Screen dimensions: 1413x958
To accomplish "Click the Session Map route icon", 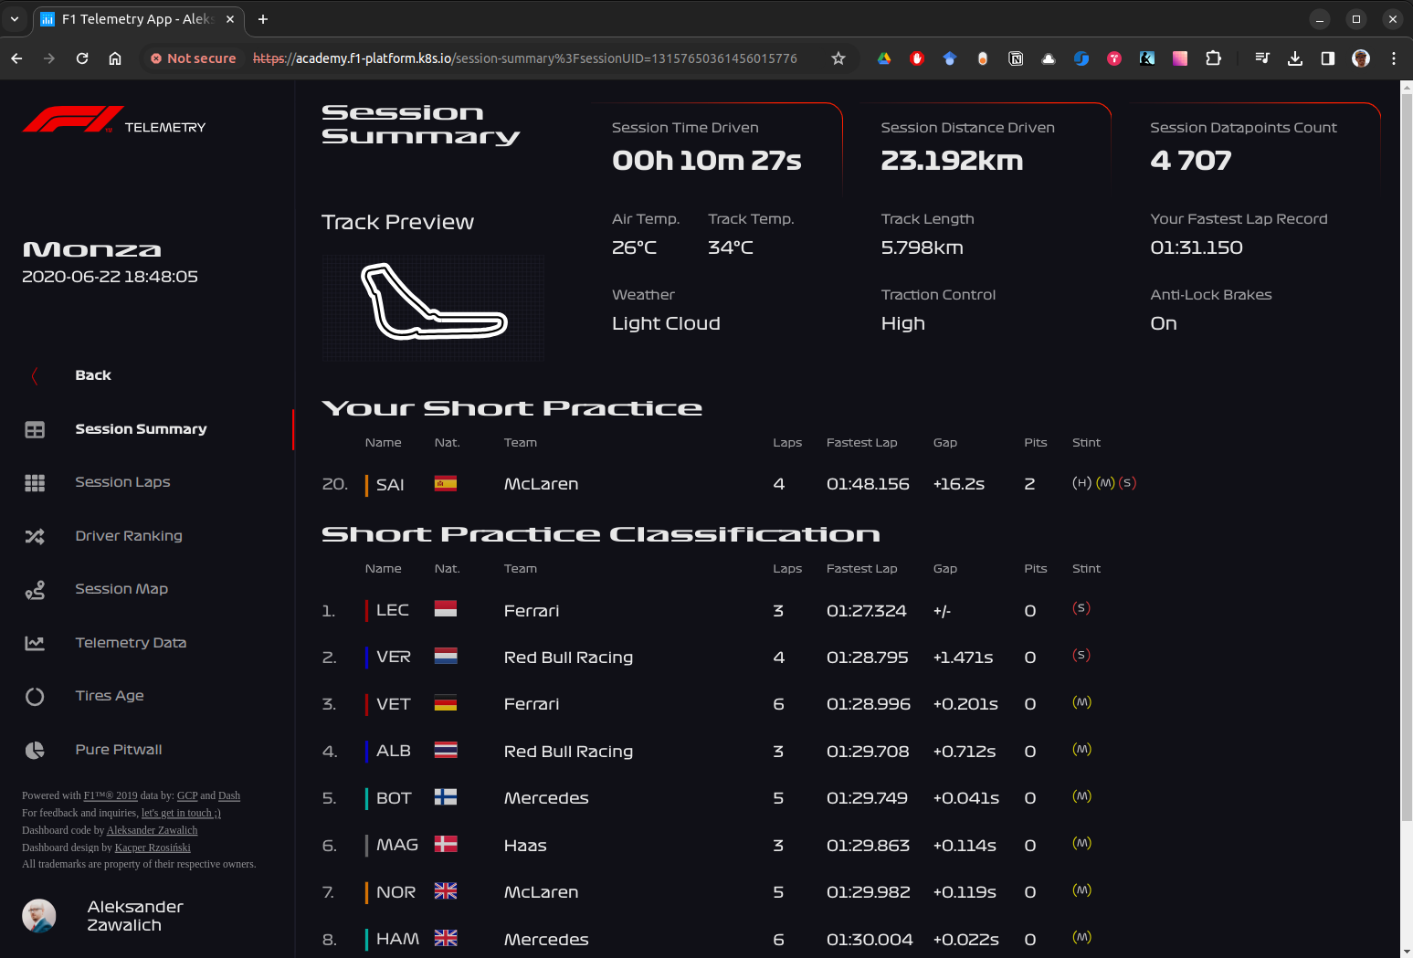I will (35, 590).
